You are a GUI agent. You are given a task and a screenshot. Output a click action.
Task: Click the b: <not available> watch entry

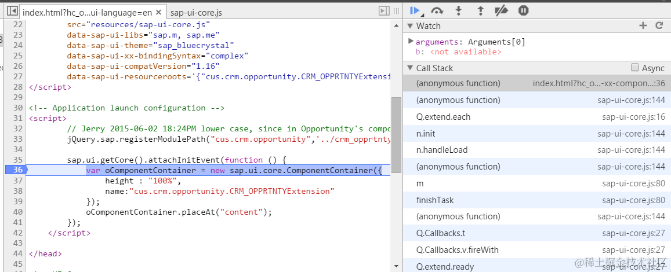pyautogui.click(x=458, y=52)
